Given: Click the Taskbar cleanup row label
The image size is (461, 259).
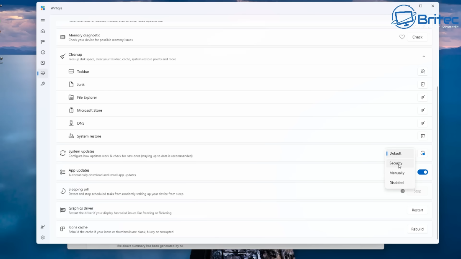Looking at the screenshot, I should [83, 72].
